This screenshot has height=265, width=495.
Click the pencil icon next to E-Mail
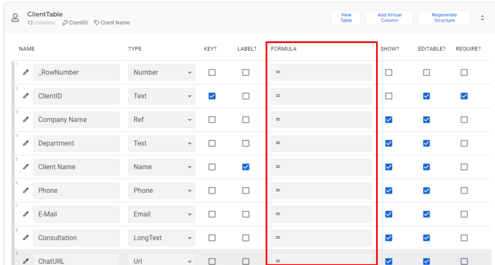26,214
